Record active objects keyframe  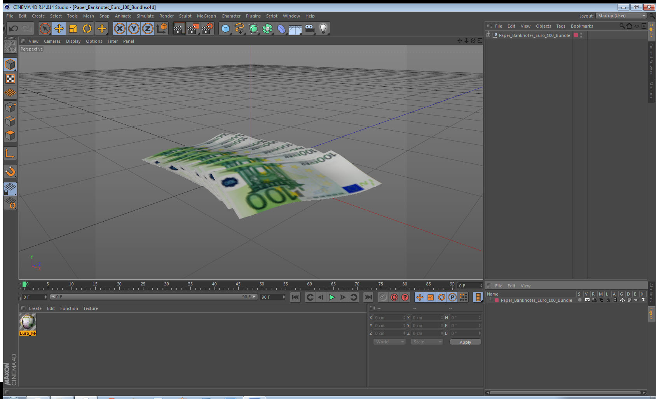pos(383,297)
